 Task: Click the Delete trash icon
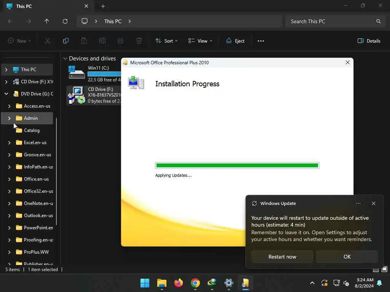pyautogui.click(x=139, y=41)
